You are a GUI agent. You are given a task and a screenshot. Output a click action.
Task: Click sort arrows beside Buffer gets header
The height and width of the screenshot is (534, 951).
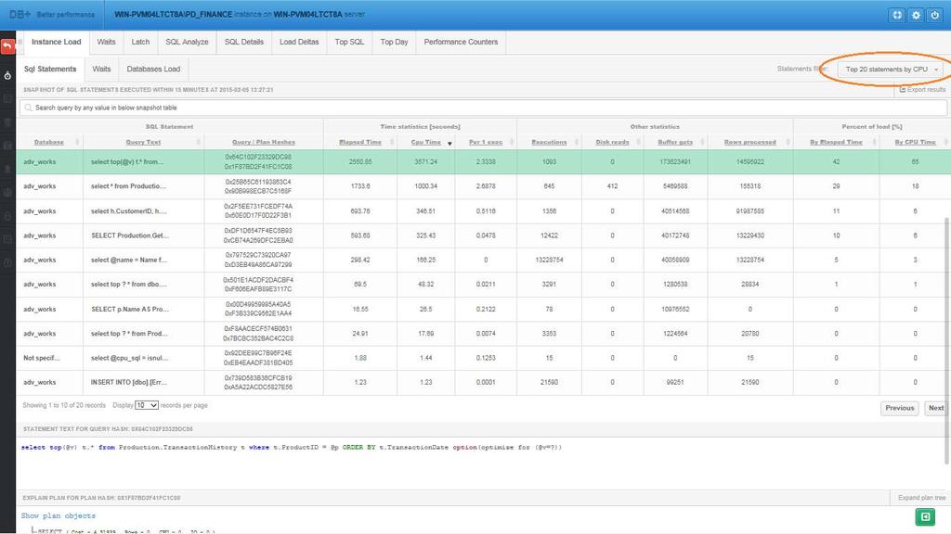pos(702,142)
